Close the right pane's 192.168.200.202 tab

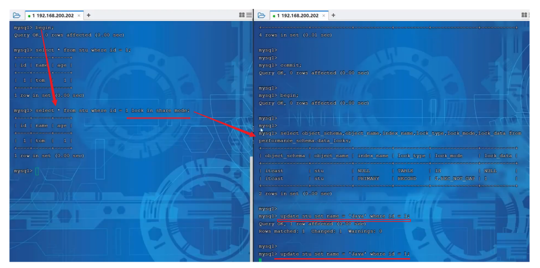[x=324, y=15]
